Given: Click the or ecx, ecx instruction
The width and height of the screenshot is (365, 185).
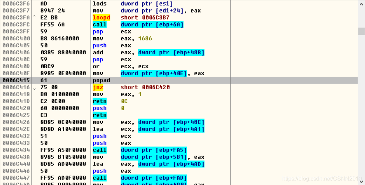Looking at the screenshot, I should click(x=121, y=67).
